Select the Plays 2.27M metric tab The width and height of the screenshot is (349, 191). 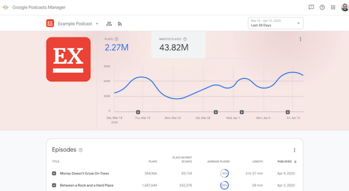[x=124, y=45]
